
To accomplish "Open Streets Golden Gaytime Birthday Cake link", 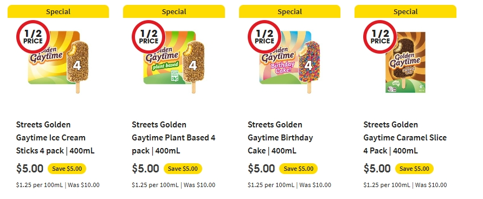I will tap(280, 138).
